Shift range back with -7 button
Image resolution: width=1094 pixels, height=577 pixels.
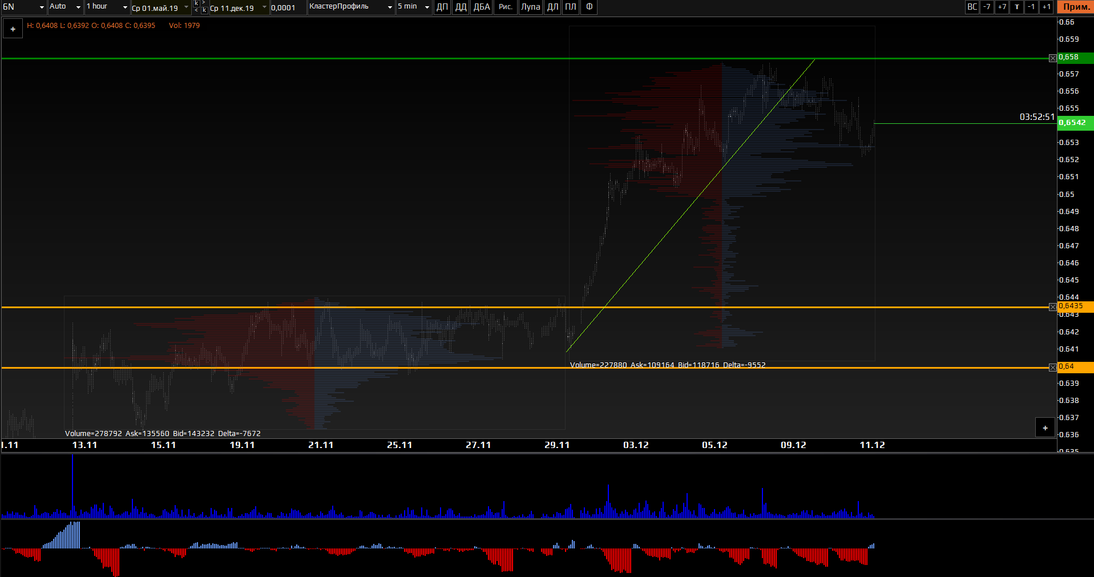point(987,7)
